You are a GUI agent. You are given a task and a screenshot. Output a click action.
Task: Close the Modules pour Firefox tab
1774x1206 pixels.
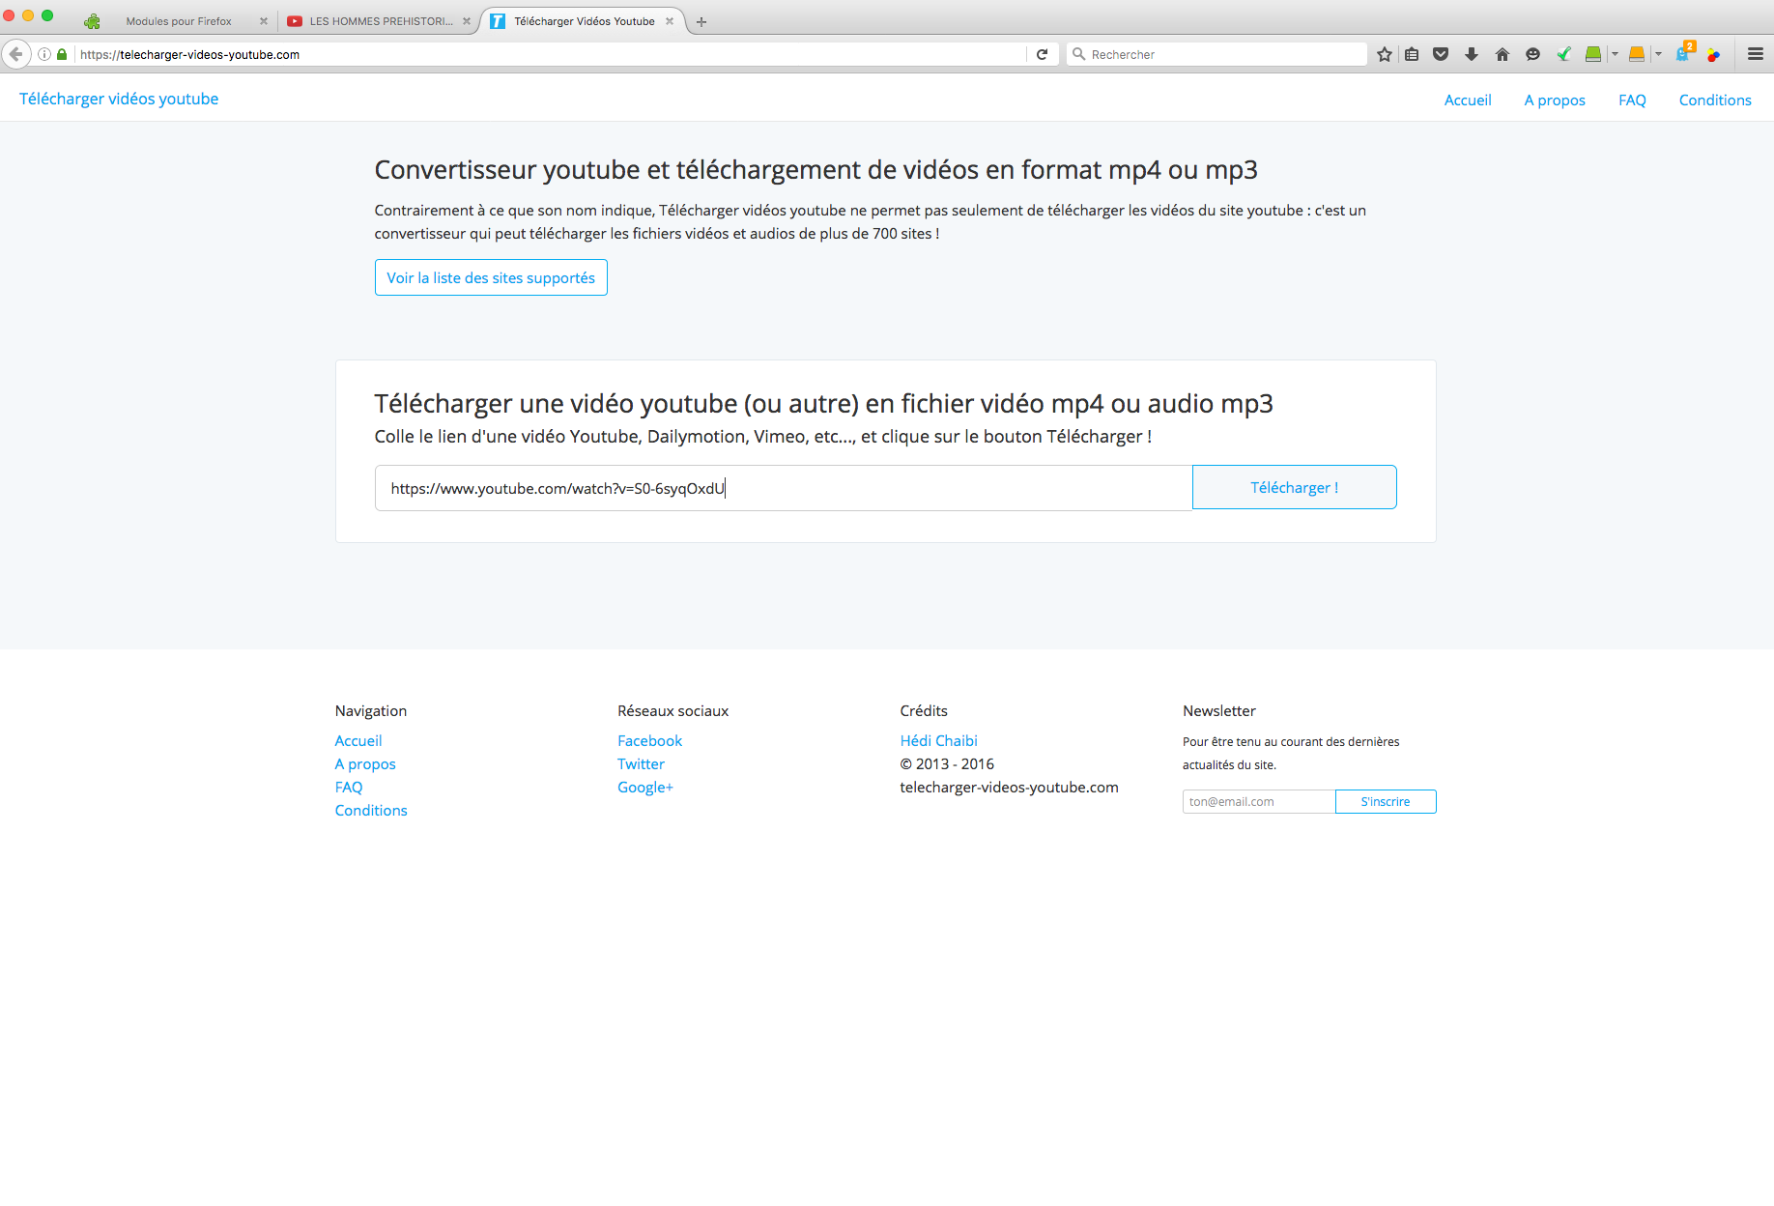(x=264, y=21)
